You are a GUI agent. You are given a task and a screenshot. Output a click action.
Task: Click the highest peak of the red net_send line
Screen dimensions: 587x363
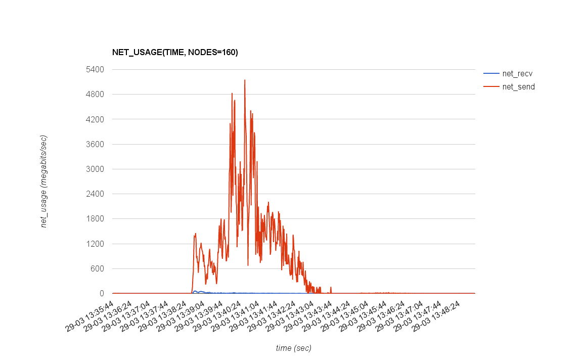245,80
